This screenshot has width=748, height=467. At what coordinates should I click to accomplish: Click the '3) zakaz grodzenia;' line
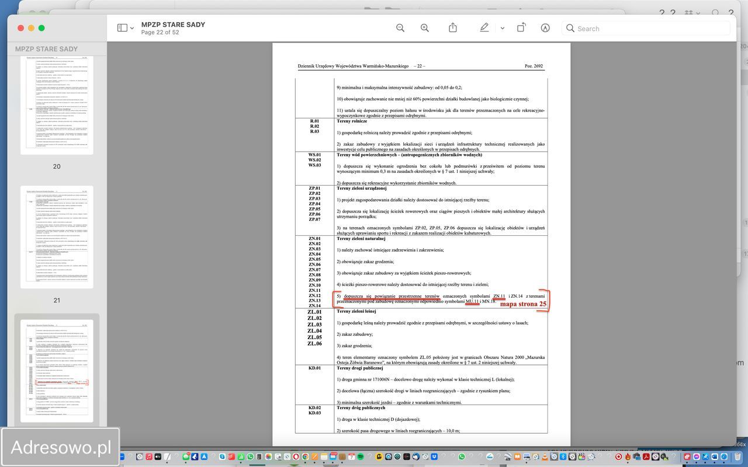point(355,346)
